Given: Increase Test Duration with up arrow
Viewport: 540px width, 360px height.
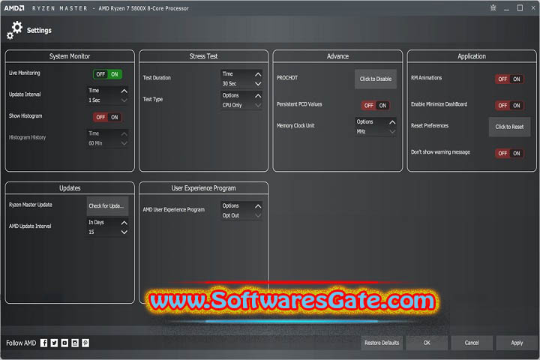Looking at the screenshot, I should pos(258,74).
